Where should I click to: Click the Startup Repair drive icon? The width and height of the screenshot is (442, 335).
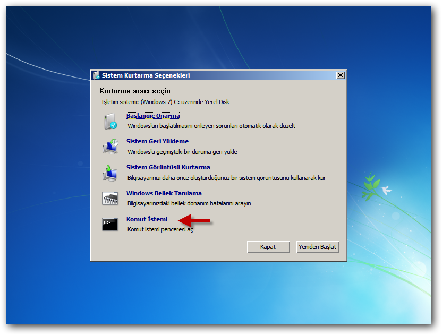pos(110,121)
